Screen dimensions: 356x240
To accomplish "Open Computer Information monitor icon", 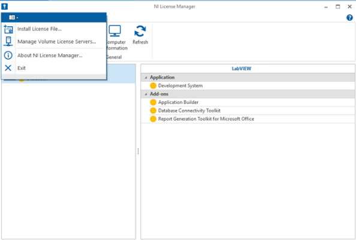I will 115,31.
